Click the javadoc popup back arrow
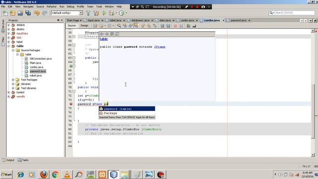 point(102,34)
